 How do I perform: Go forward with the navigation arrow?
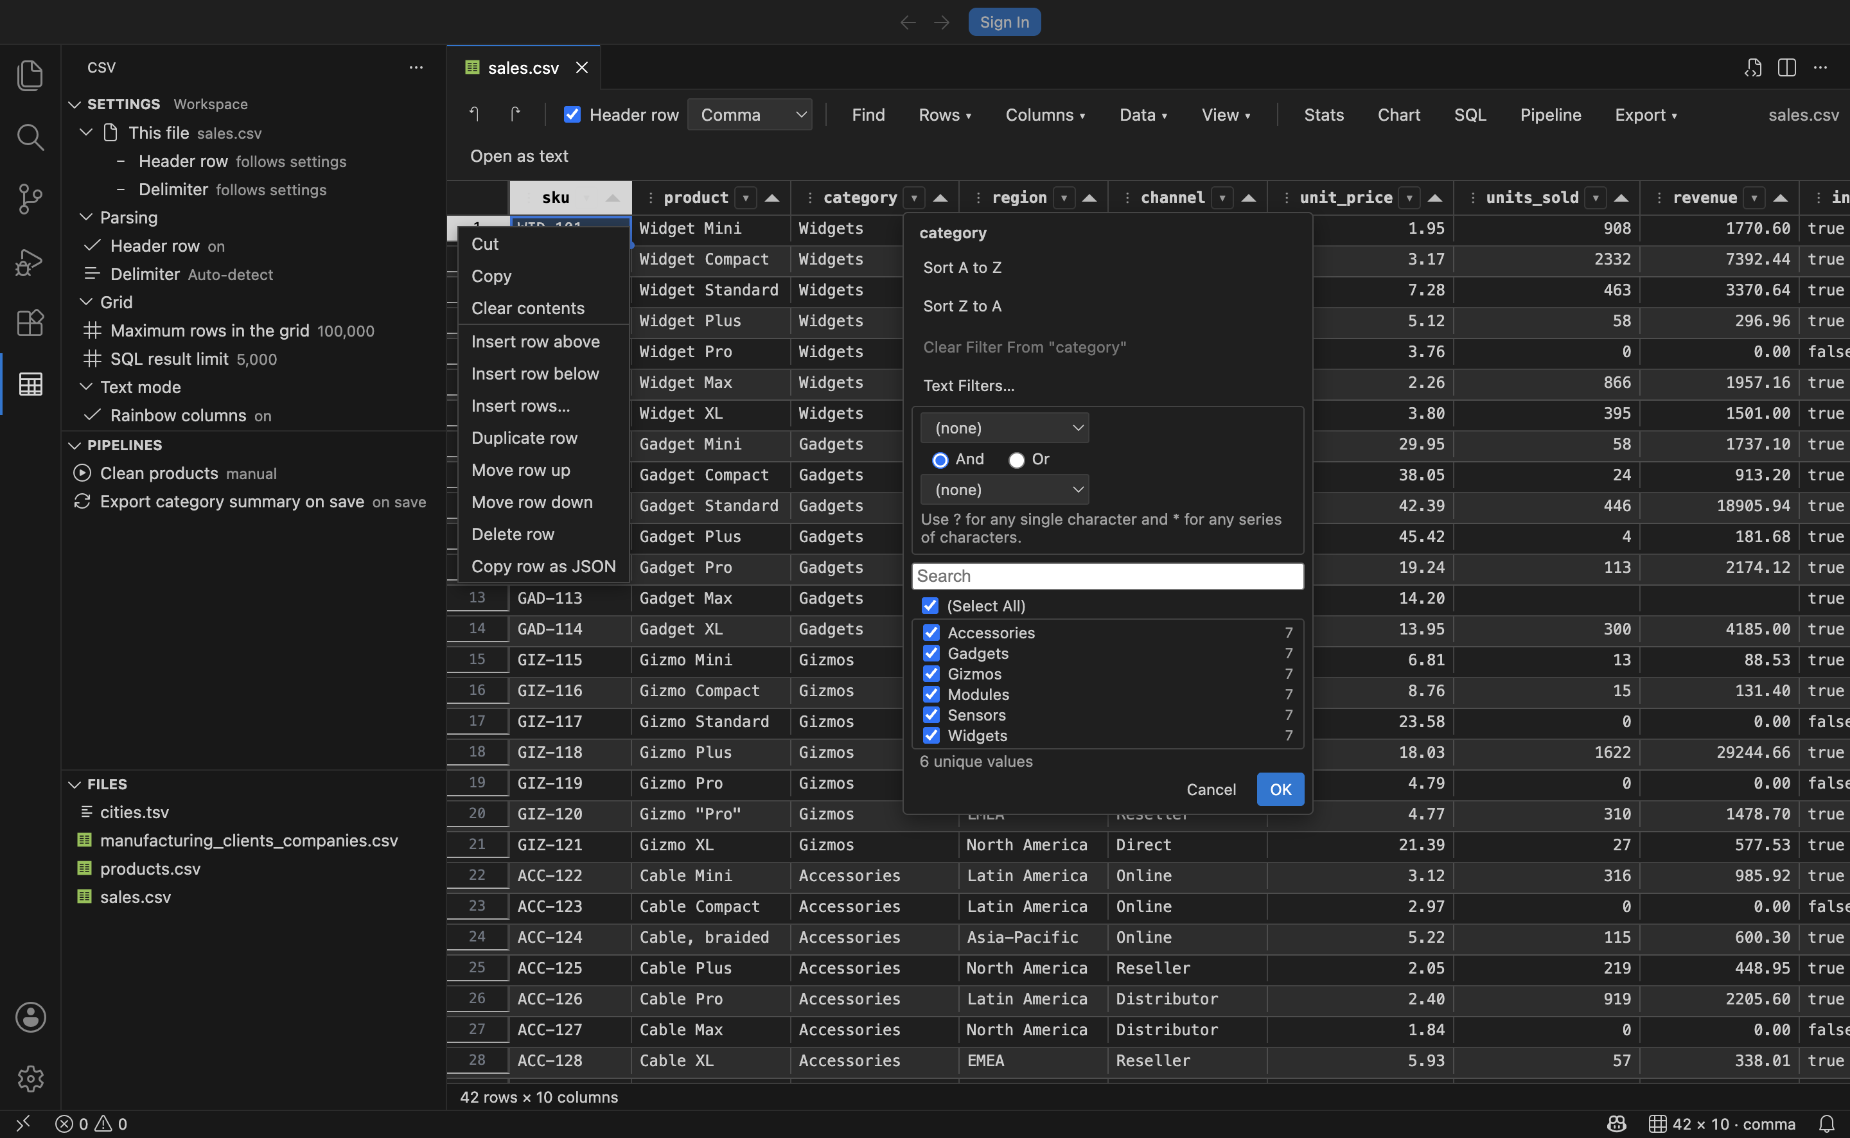pos(942,22)
